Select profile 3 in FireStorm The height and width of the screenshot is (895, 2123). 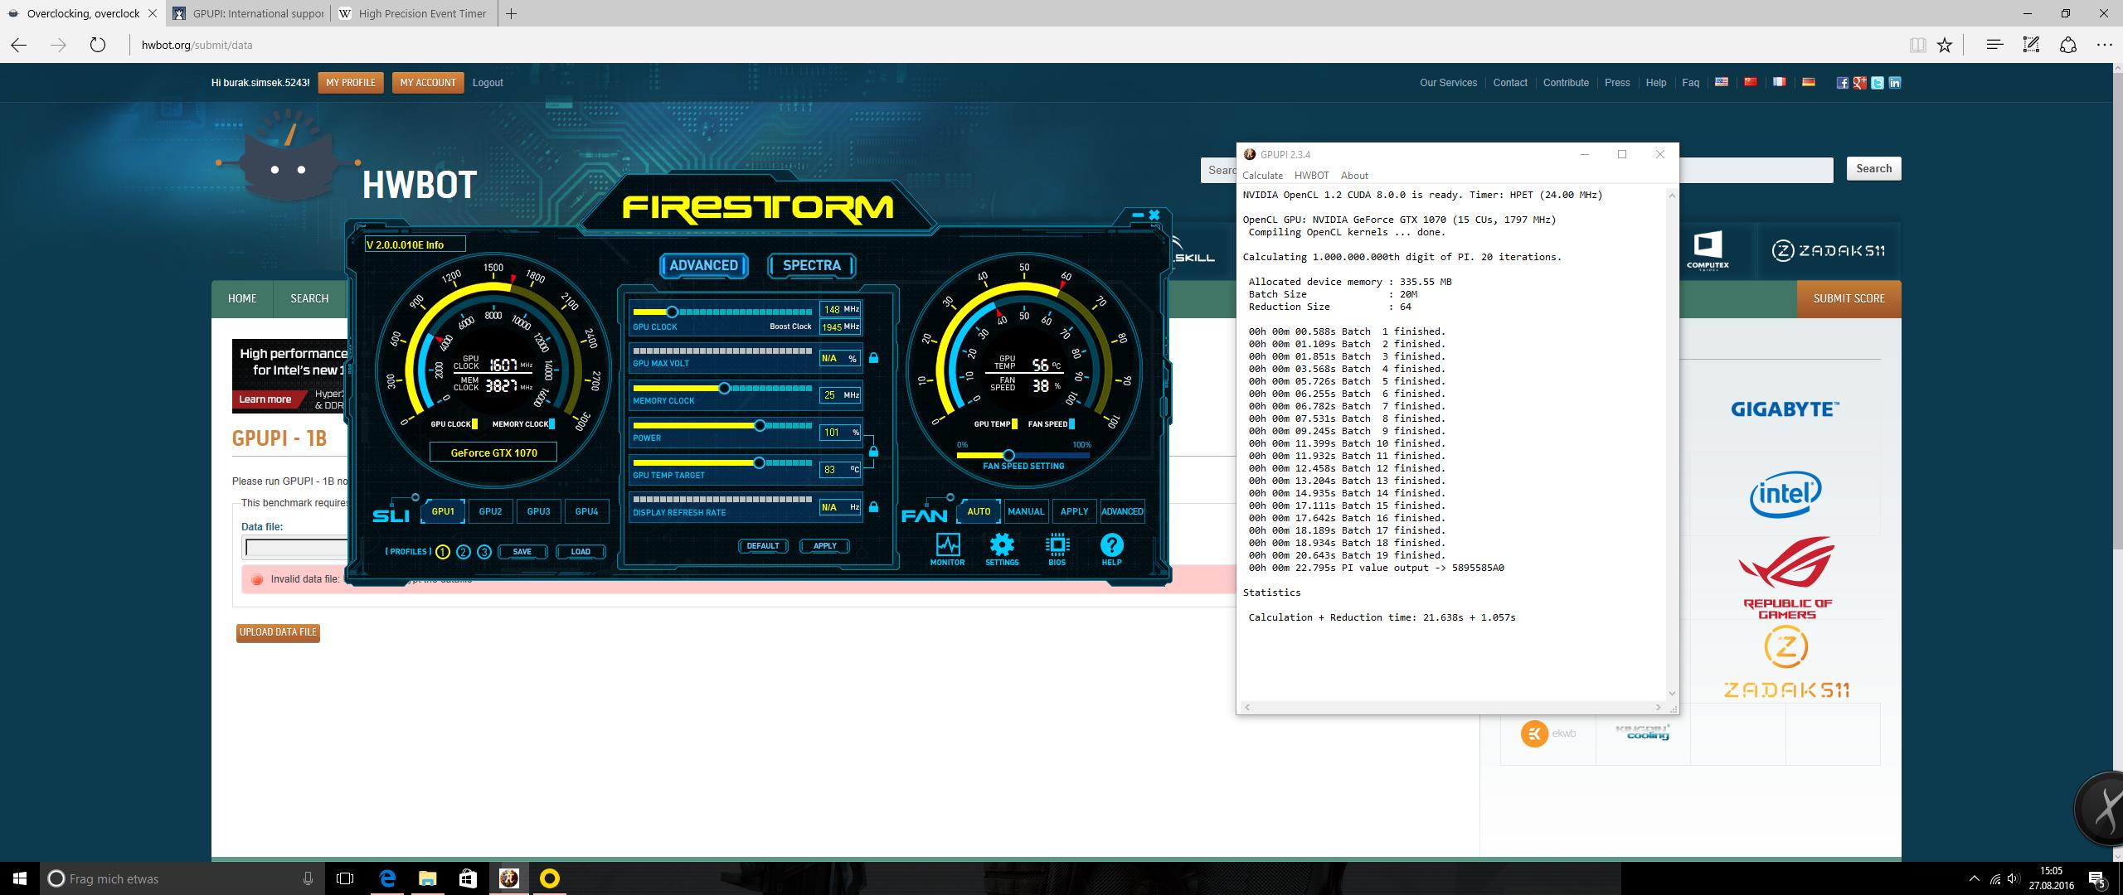(484, 552)
